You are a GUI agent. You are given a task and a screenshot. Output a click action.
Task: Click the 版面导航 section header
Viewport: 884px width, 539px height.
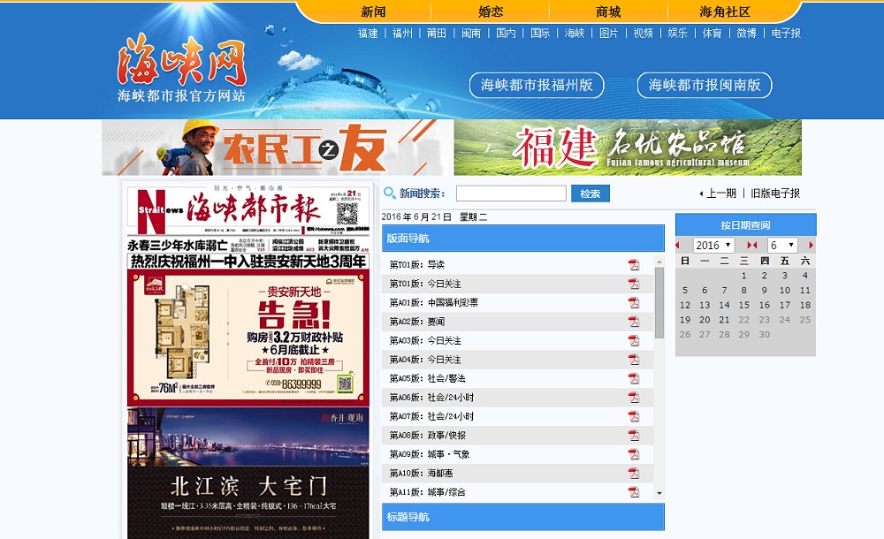pyautogui.click(x=523, y=239)
